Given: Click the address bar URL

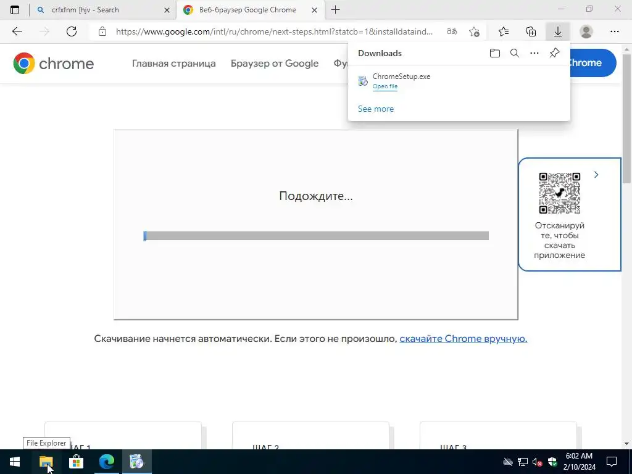Looking at the screenshot, I should pyautogui.click(x=274, y=31).
